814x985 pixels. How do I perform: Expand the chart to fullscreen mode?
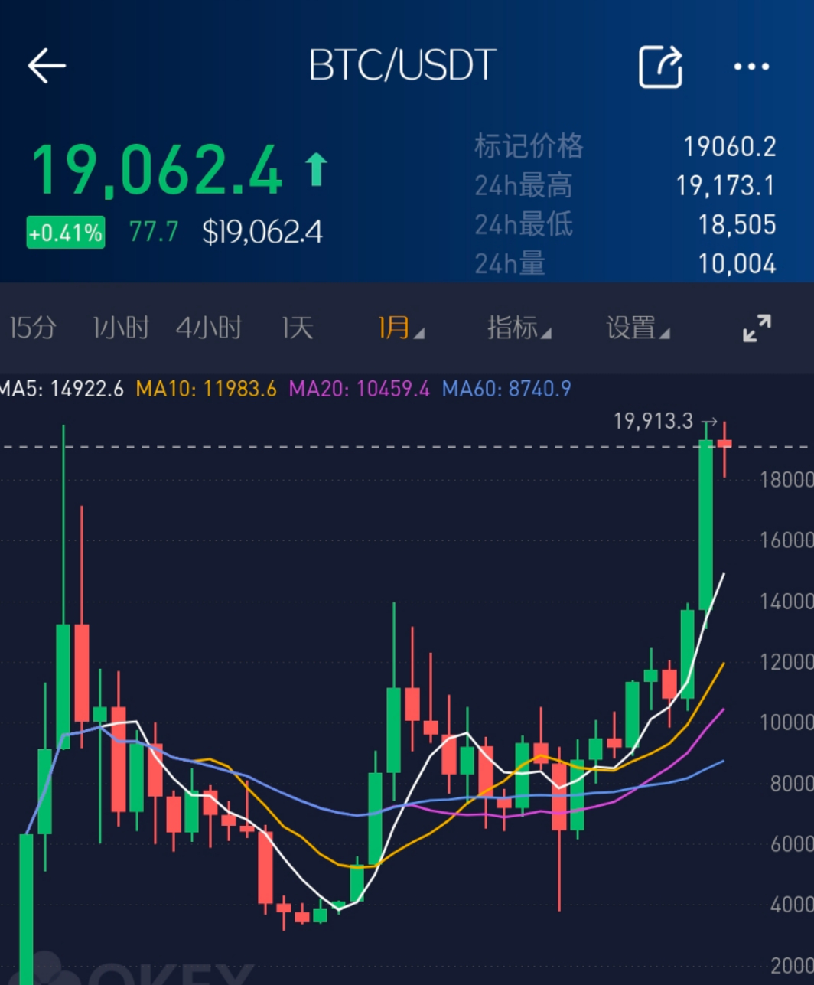point(757,328)
